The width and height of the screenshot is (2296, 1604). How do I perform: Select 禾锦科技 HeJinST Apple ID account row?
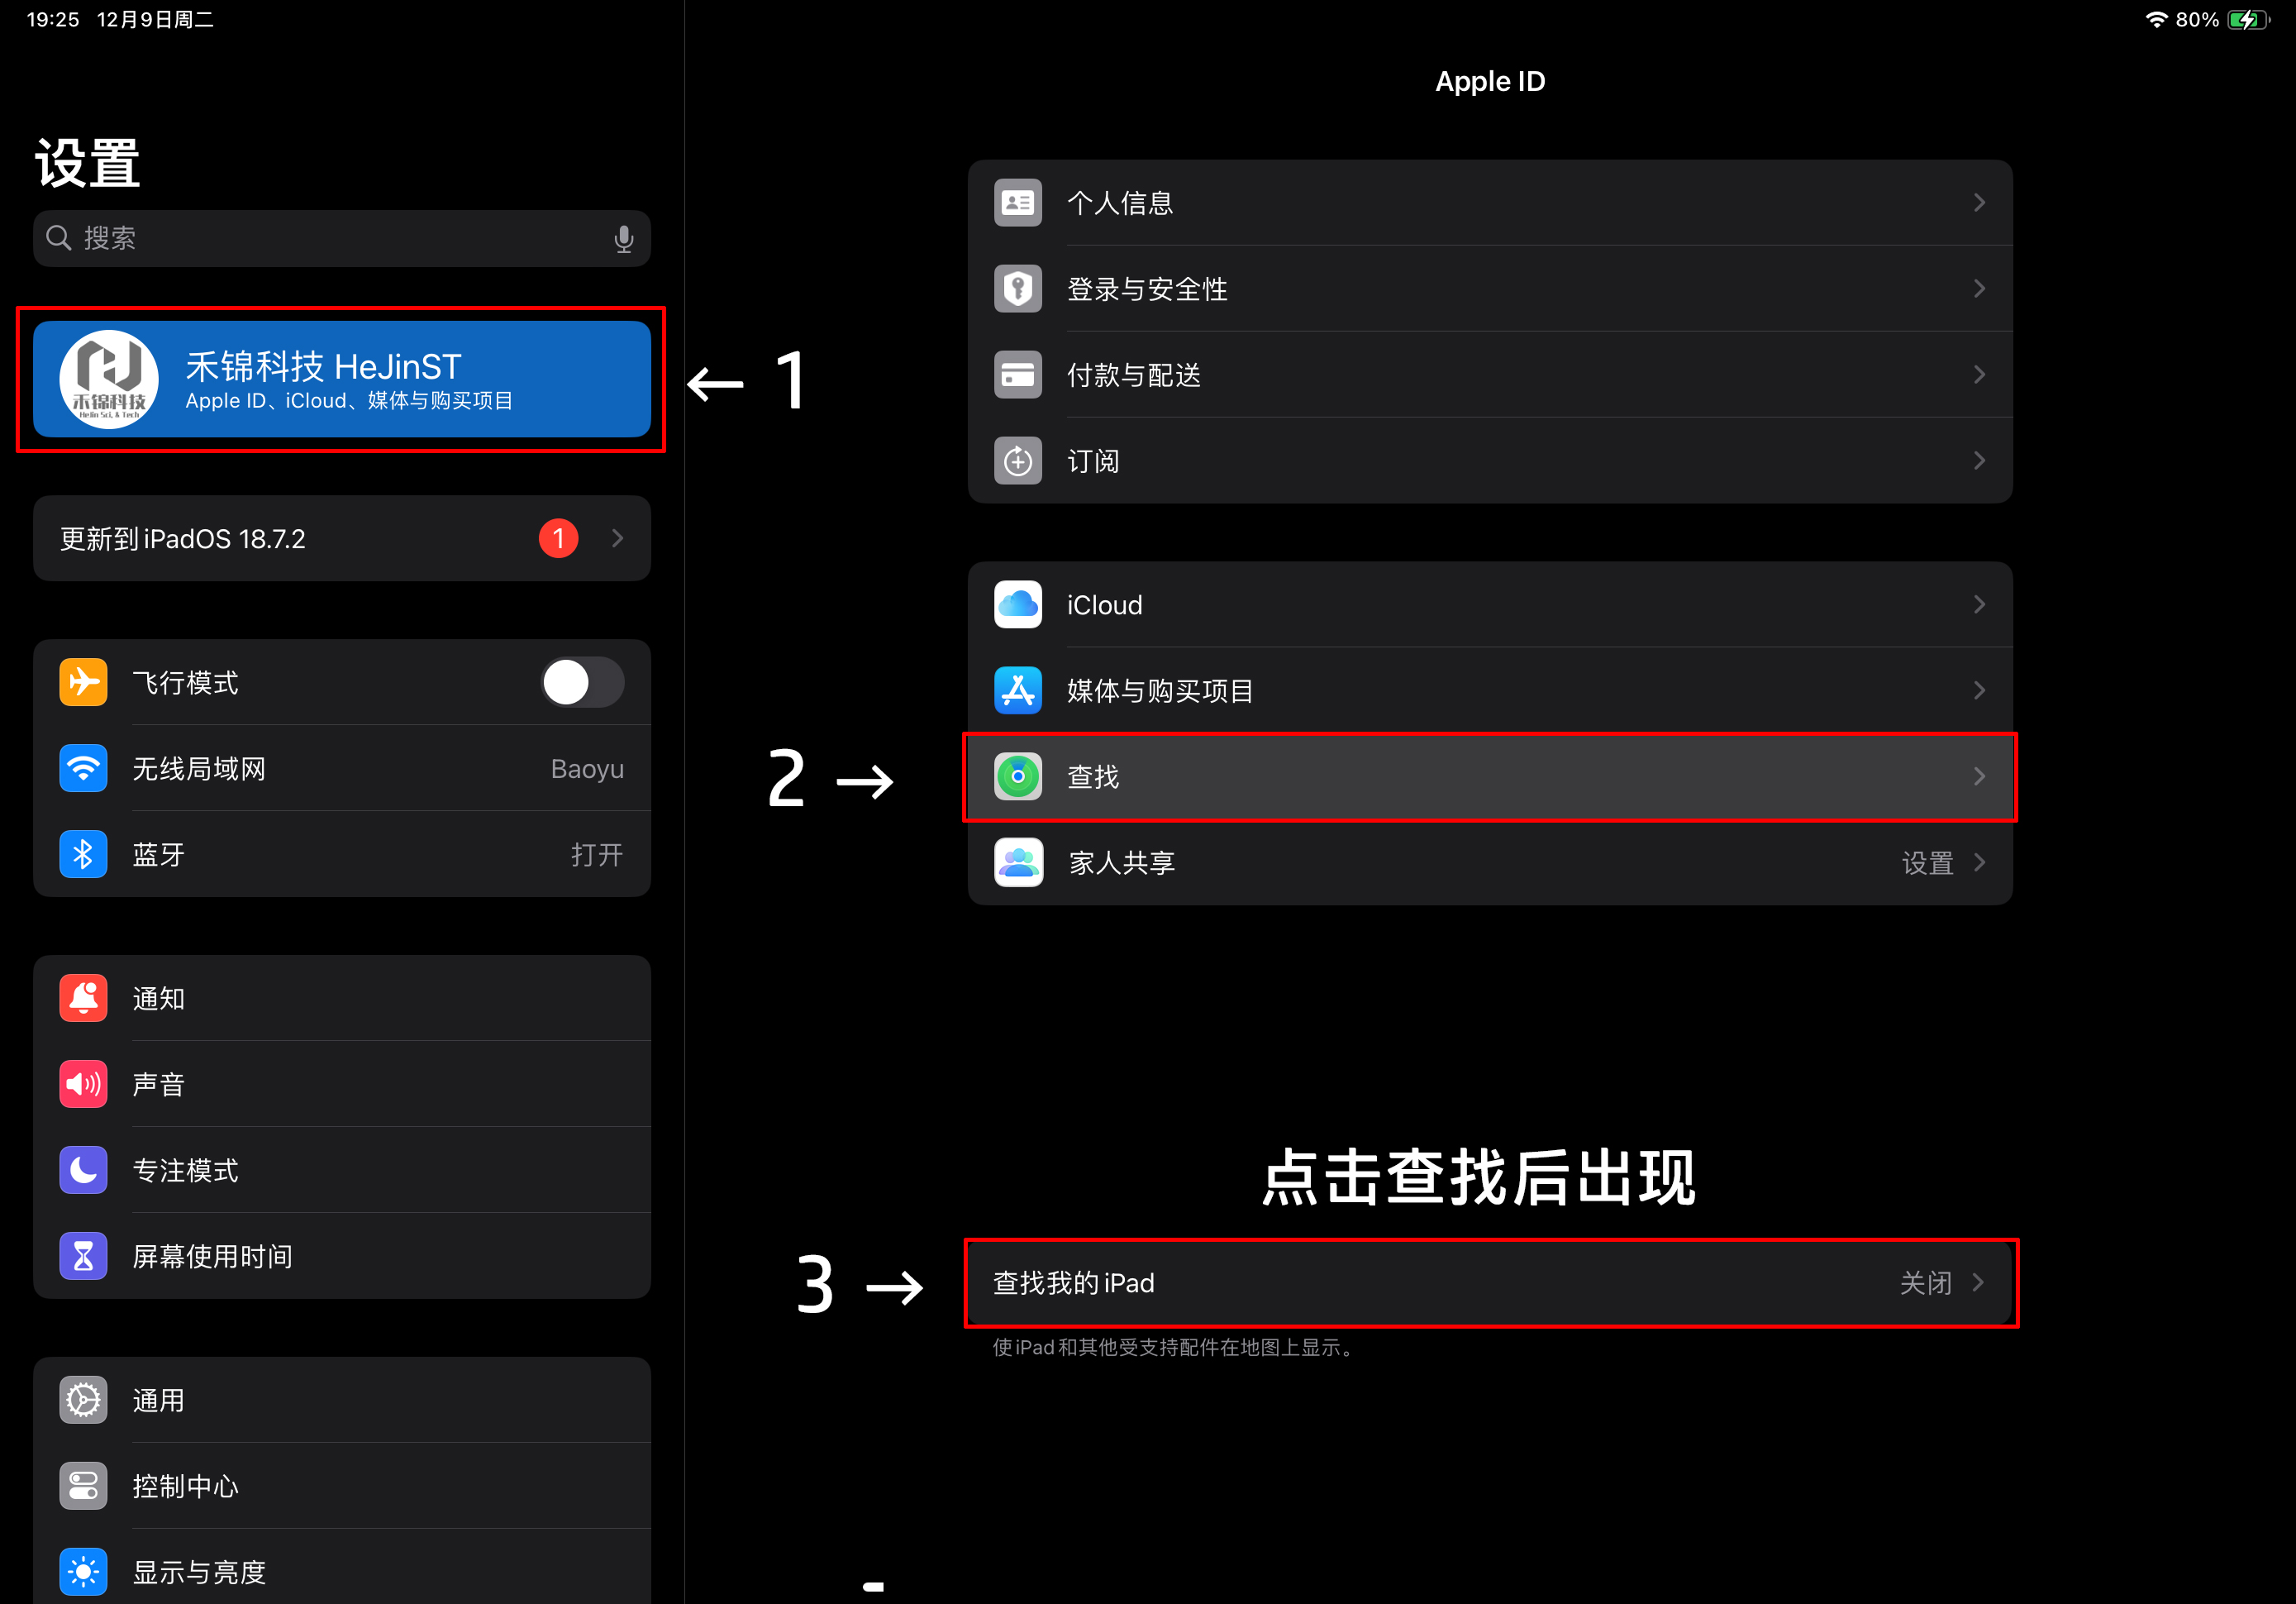point(342,380)
